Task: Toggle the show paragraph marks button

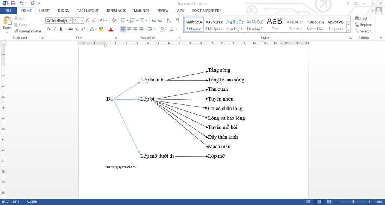Action: pos(177,20)
